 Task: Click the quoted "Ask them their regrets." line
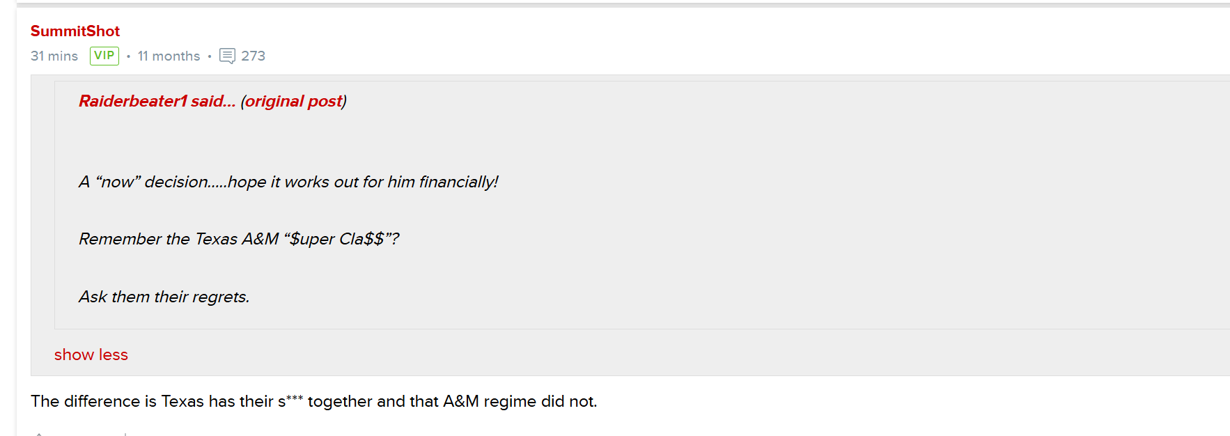point(164,297)
